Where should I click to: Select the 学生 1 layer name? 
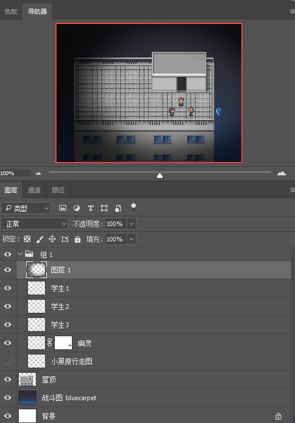[x=60, y=288]
